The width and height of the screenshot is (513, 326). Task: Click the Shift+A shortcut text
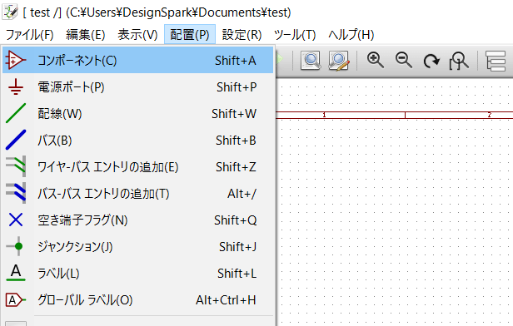tap(235, 61)
